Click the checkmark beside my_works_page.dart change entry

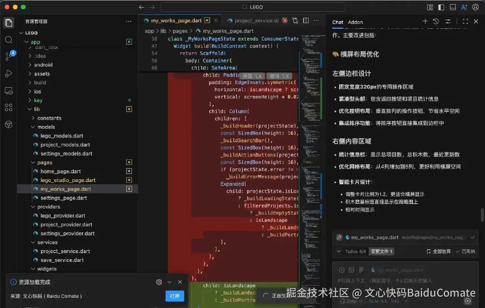pos(472,237)
